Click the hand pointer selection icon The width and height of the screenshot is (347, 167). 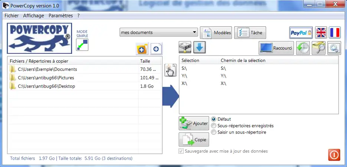point(170,70)
